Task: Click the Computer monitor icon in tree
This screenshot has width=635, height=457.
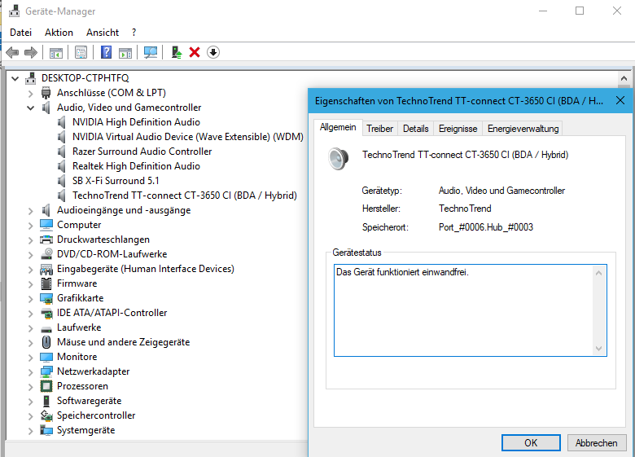Action: point(46,225)
